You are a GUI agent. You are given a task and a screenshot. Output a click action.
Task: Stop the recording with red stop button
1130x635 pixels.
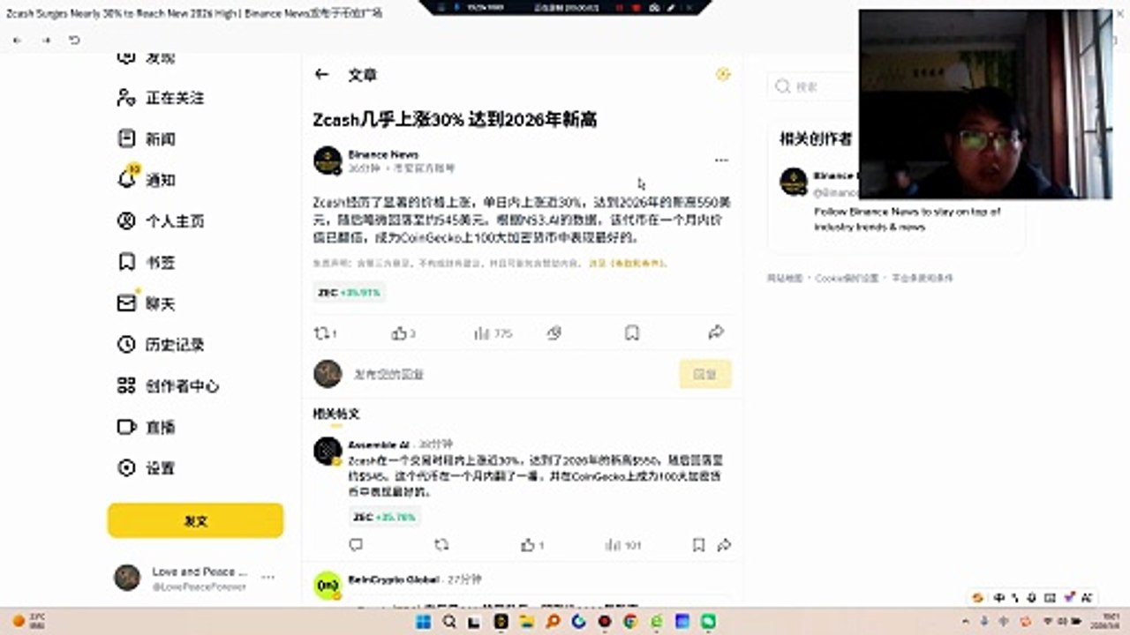(x=636, y=7)
